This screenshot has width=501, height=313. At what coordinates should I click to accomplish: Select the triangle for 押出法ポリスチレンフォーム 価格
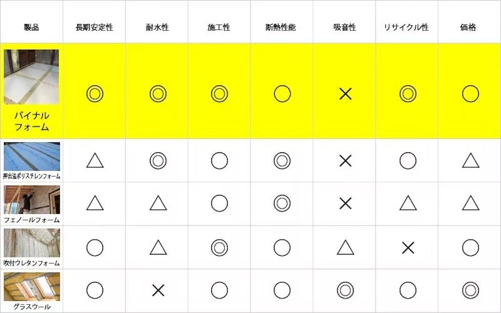[x=471, y=161]
